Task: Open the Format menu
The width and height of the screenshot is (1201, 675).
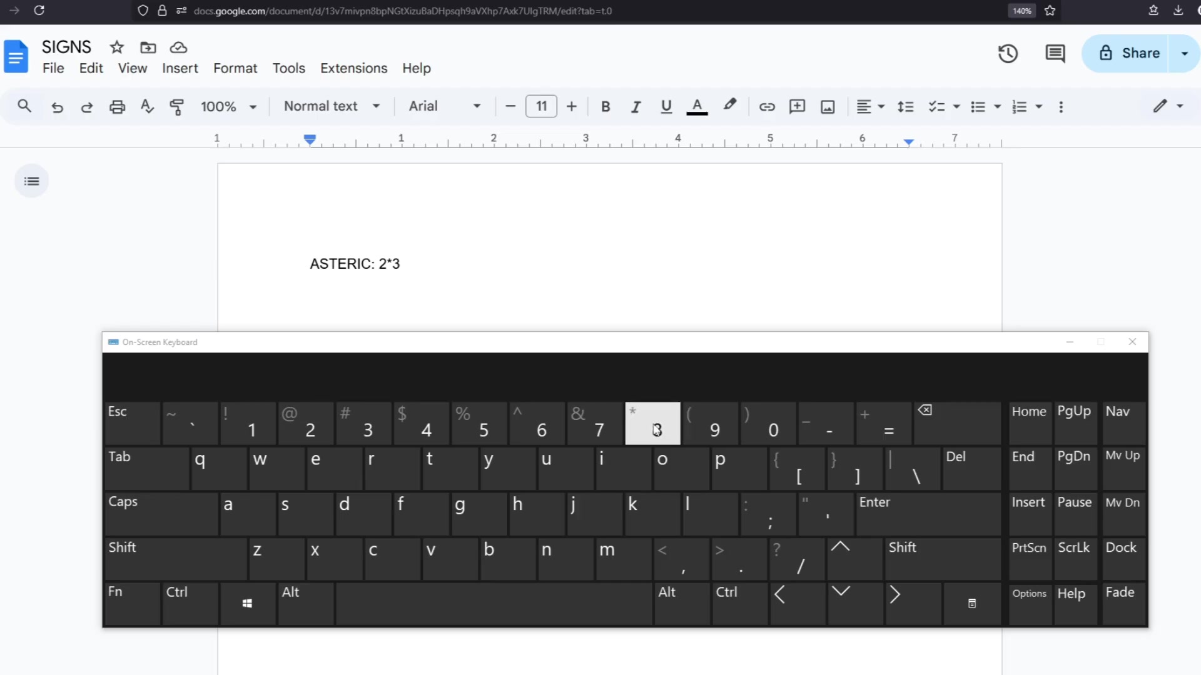Action: click(x=235, y=68)
